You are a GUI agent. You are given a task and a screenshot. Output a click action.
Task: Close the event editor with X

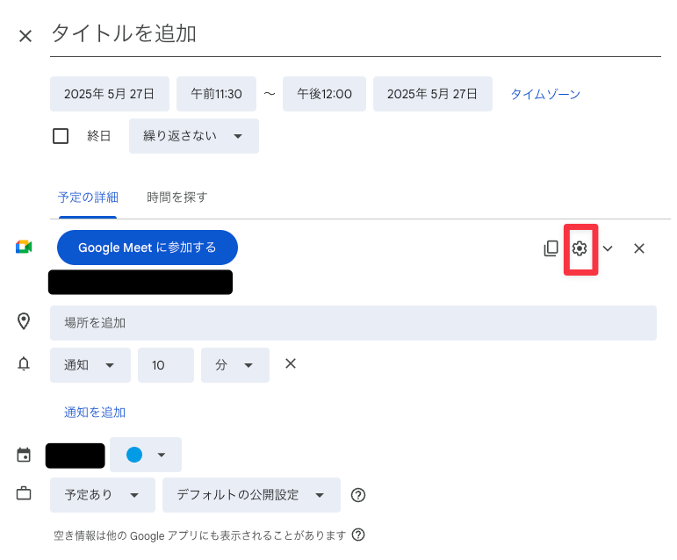click(x=25, y=36)
